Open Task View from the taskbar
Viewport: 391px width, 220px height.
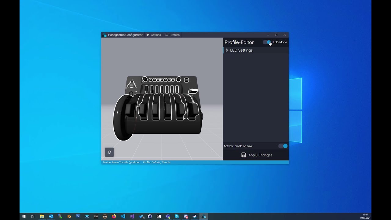tap(33, 216)
